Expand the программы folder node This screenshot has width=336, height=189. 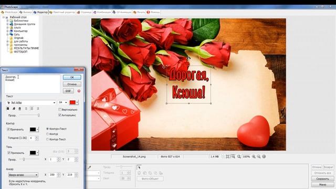pos(7,45)
